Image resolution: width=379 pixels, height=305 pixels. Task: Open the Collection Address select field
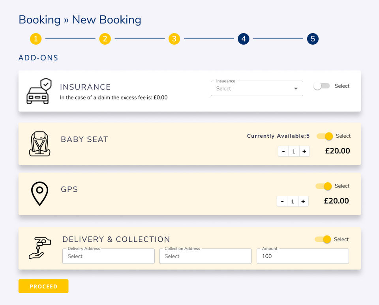(x=205, y=256)
